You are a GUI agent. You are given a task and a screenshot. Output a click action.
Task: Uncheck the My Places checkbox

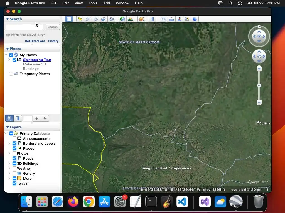[x=11, y=55]
